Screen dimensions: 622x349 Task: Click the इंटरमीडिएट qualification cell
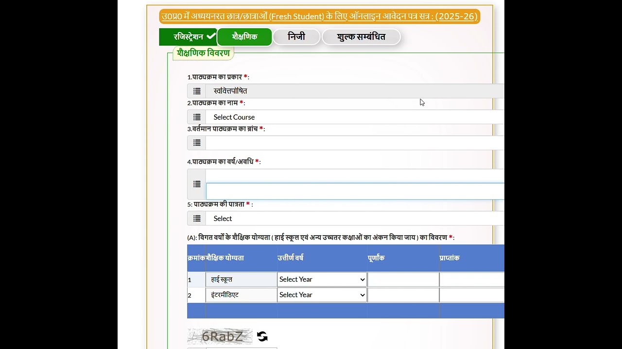(x=241, y=295)
